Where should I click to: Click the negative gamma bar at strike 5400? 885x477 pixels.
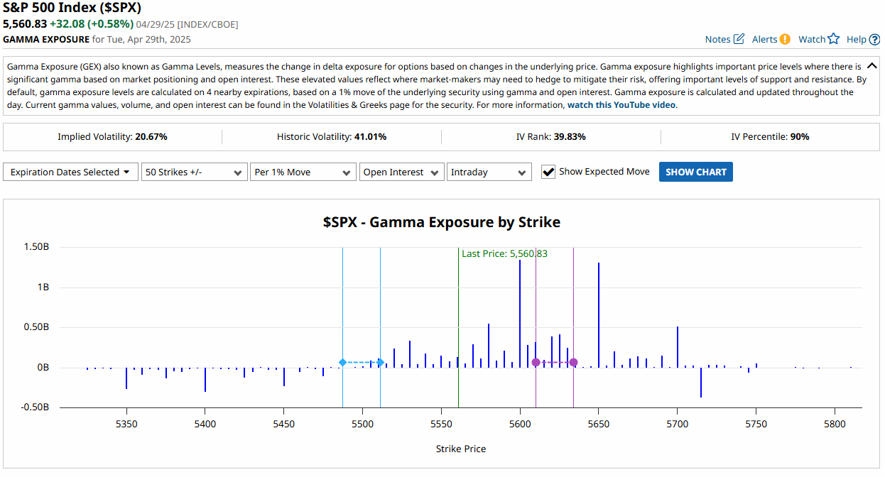(205, 380)
